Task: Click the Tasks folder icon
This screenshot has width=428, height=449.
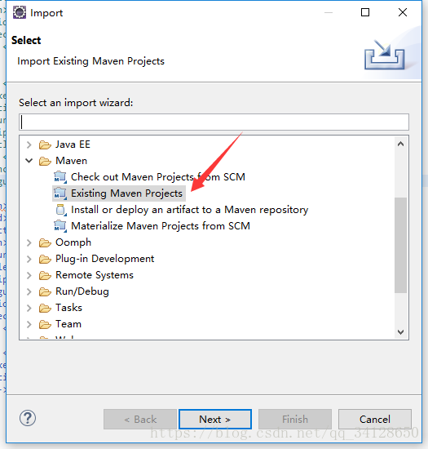Action: point(45,308)
